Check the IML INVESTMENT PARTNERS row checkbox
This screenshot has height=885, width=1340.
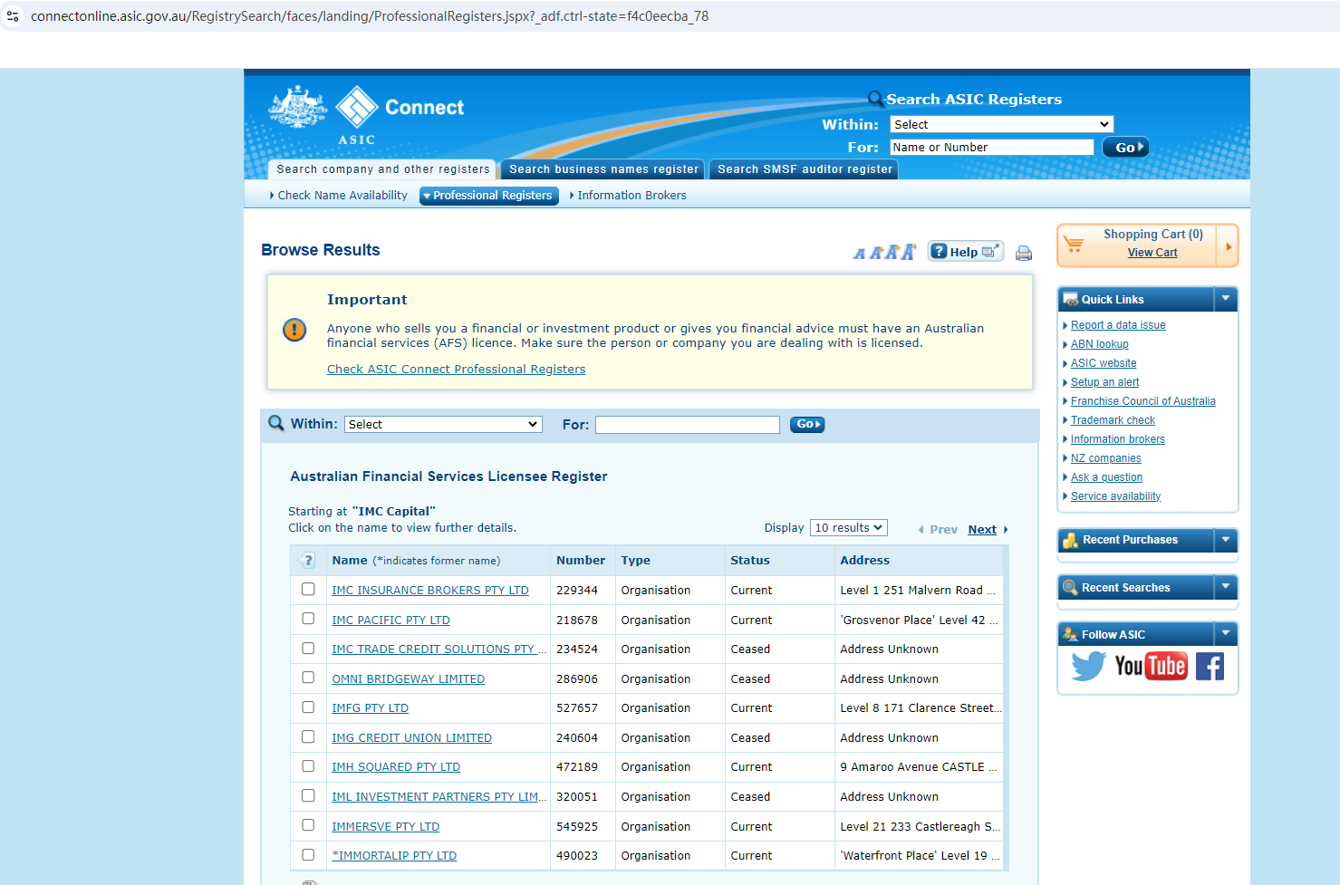coord(308,796)
